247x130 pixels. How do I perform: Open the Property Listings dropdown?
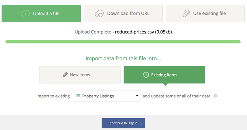pos(106,96)
